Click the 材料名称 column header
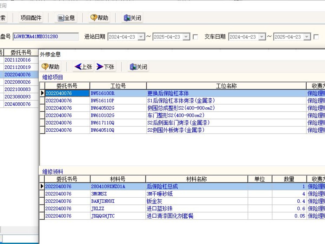325x244 pixels. [x=197, y=179]
